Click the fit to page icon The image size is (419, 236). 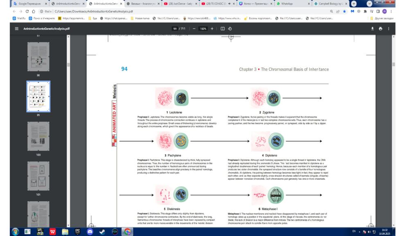[223, 29]
